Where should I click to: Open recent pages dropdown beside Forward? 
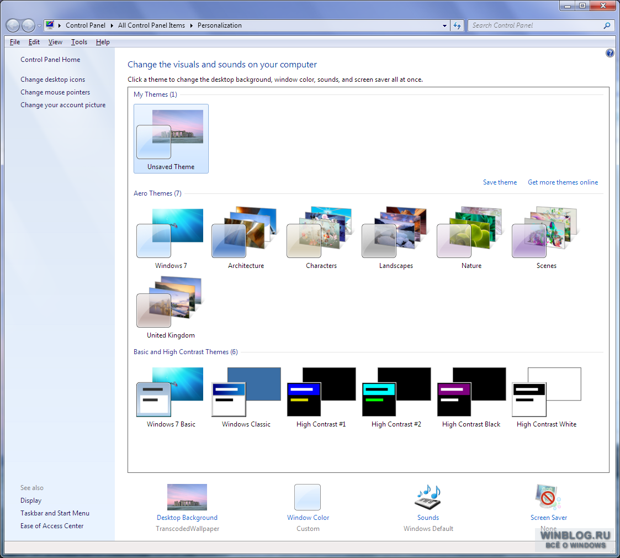coord(39,26)
